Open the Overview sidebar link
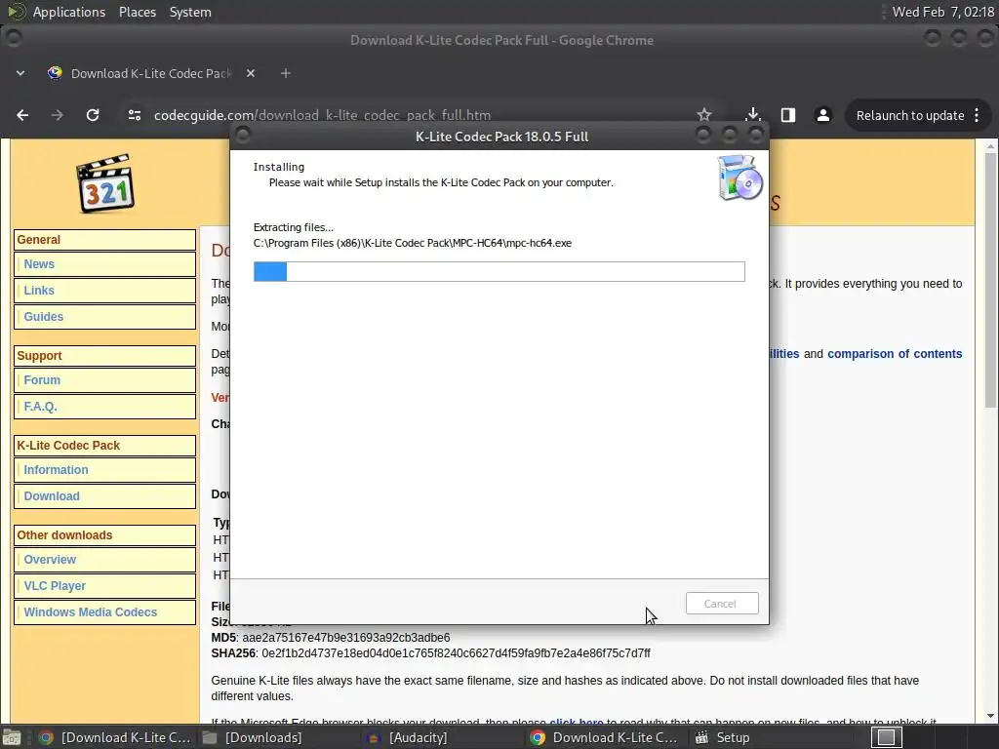The image size is (999, 749). (50, 559)
